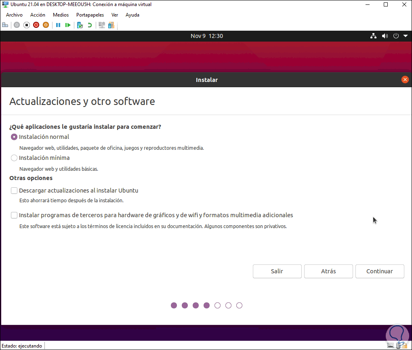Click the VM connection icon in the title bar
Viewport: 412px width, 350px height.
(5, 4)
